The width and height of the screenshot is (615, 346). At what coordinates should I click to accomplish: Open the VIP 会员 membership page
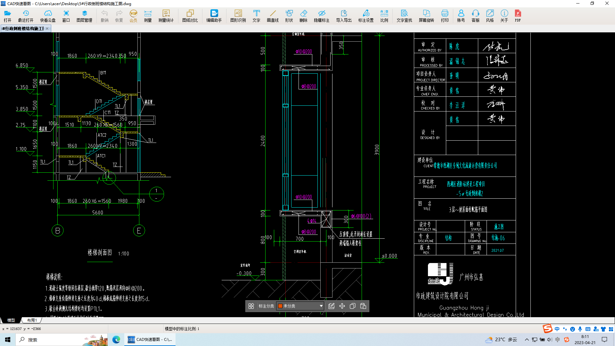pos(133,16)
